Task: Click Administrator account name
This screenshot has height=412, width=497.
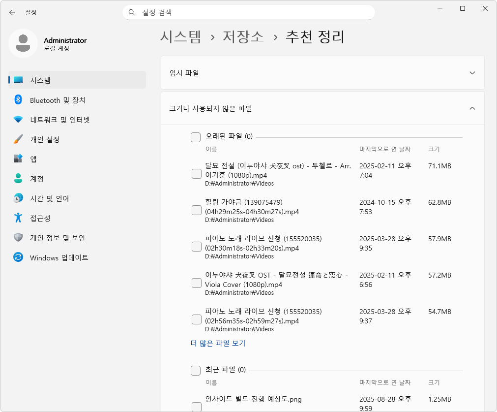Action: (x=65, y=40)
